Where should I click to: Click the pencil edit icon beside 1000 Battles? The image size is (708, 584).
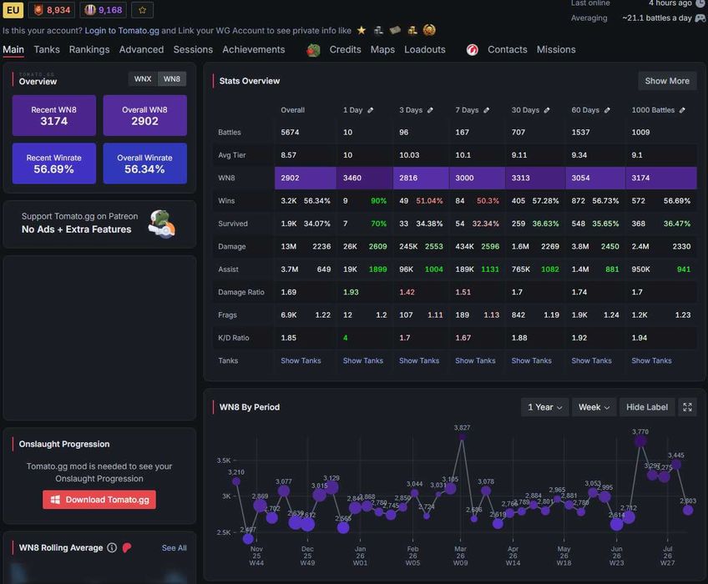pyautogui.click(x=682, y=110)
